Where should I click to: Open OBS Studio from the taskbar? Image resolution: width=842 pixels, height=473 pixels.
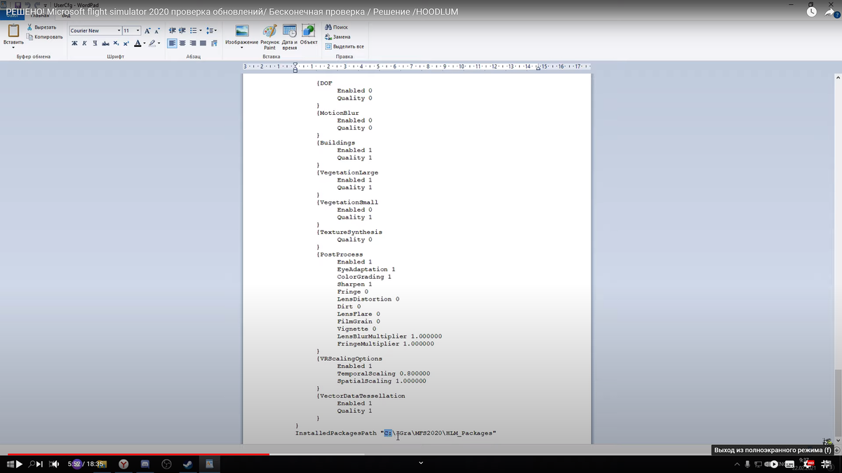pos(167,464)
